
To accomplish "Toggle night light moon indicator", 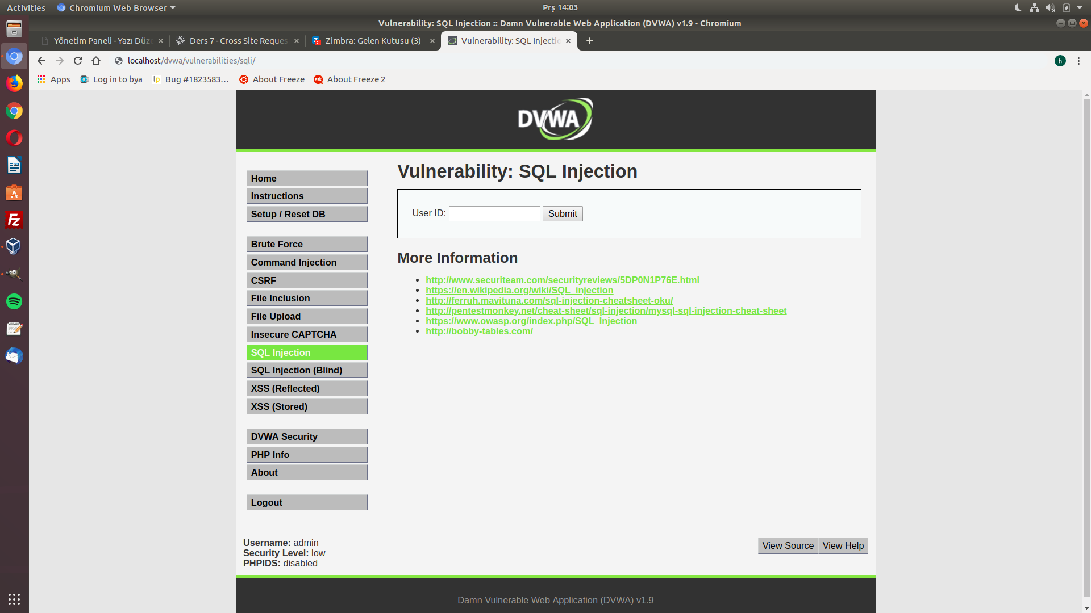I will point(1018,8).
